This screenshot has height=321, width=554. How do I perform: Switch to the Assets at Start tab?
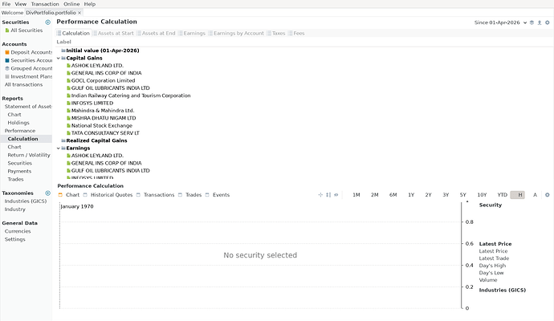(x=113, y=33)
